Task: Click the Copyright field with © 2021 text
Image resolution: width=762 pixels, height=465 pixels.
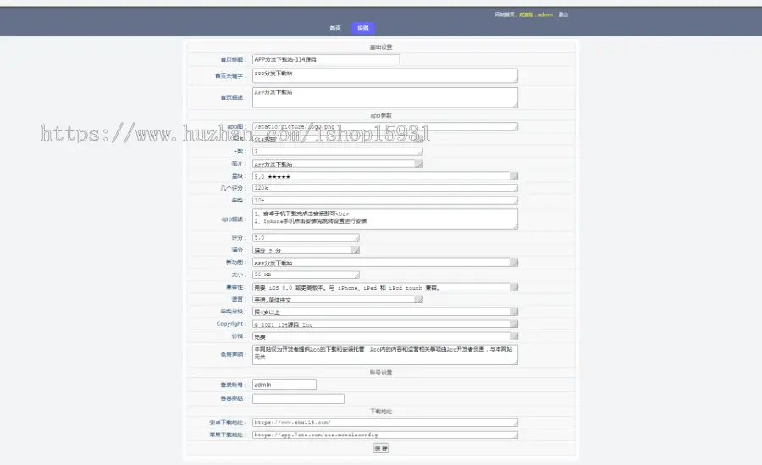Action: pos(385,324)
